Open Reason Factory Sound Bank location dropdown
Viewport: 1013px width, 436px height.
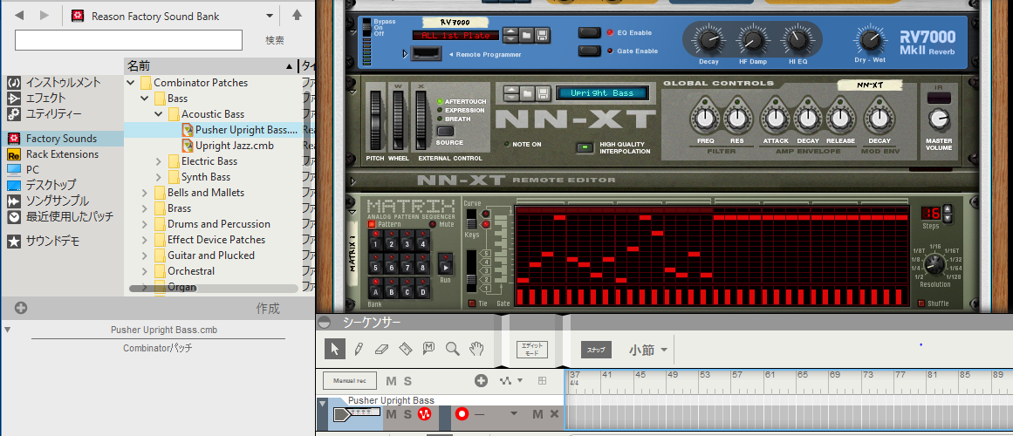click(x=270, y=16)
